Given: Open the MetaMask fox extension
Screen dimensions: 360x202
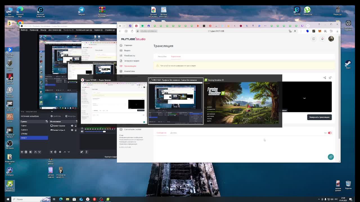Looking at the screenshot, I should click(x=319, y=31).
